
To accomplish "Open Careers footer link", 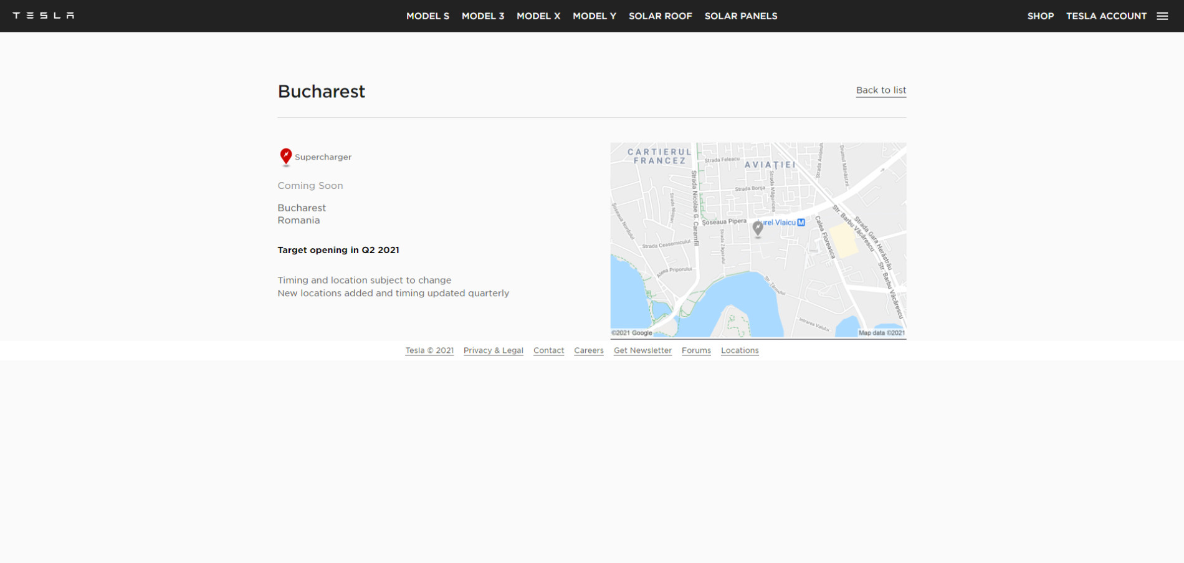I will pyautogui.click(x=589, y=350).
